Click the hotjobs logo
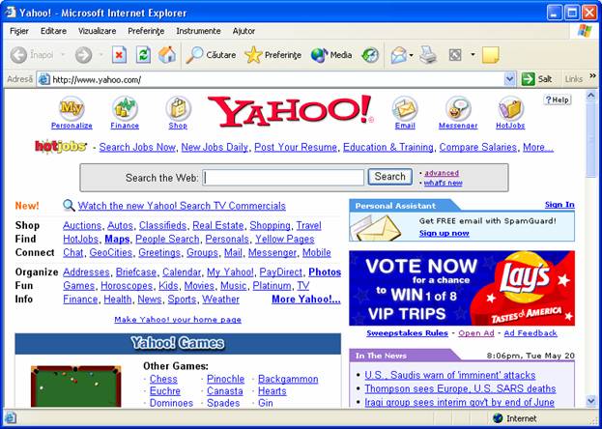The image size is (602, 429). coord(61,147)
